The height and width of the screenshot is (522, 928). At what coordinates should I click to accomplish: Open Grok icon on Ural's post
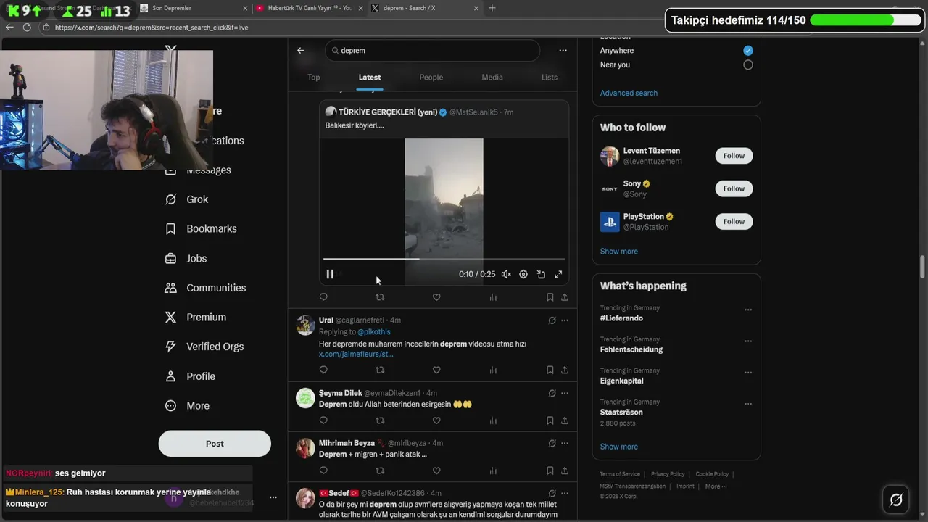point(552,320)
